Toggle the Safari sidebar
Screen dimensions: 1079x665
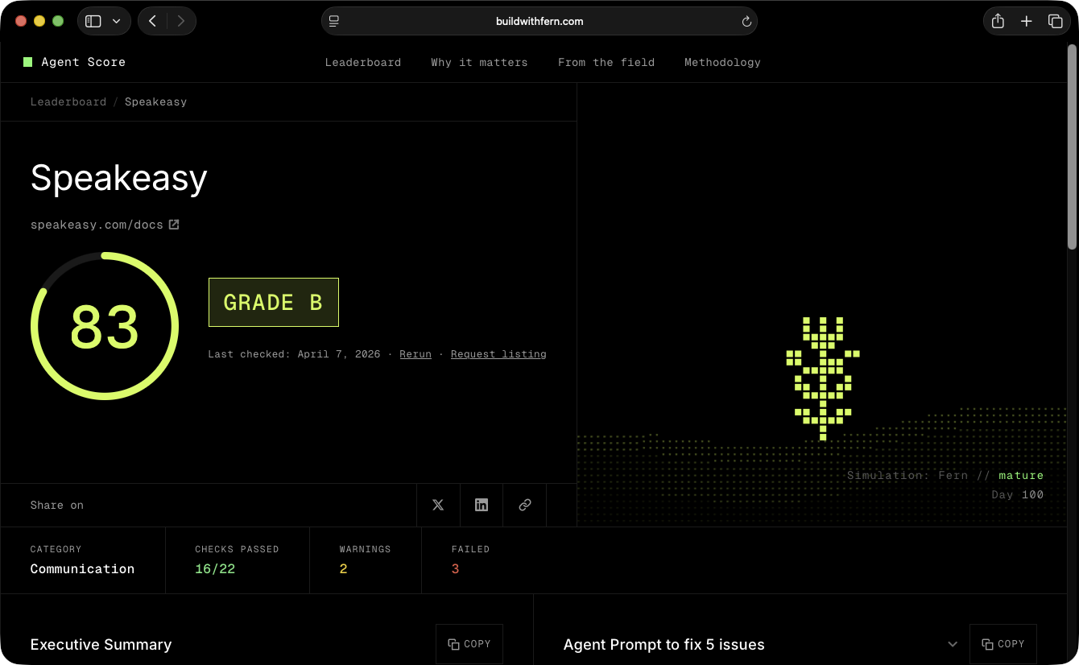(x=93, y=22)
